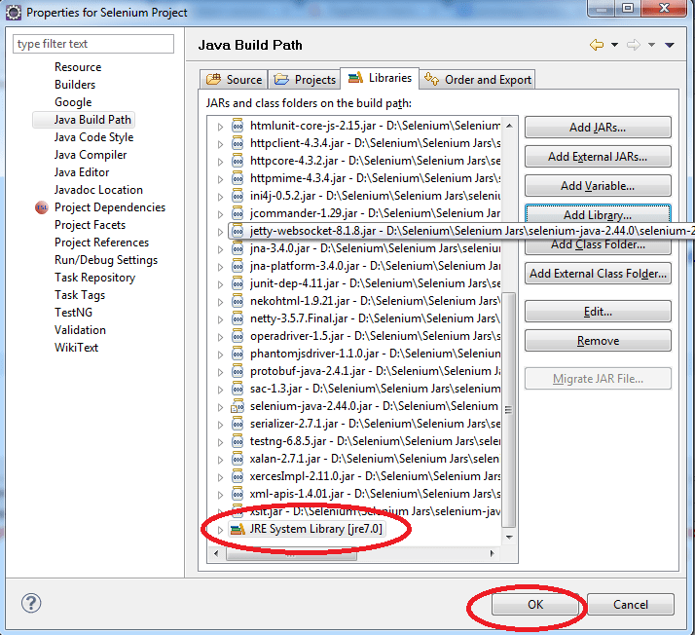
Task: Click the Projects tab folder icon
Action: pyautogui.click(x=281, y=80)
